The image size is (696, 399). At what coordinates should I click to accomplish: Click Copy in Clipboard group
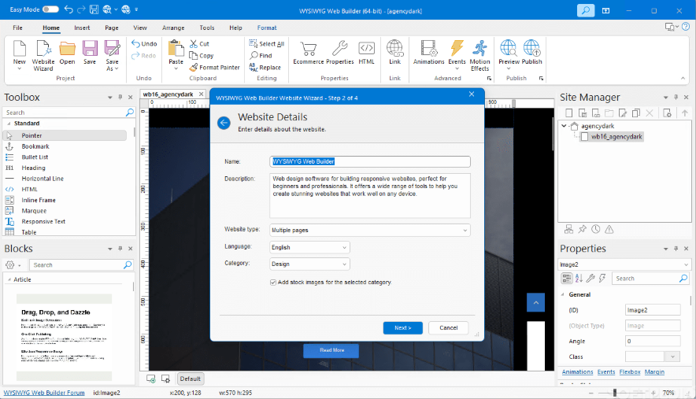pos(202,55)
